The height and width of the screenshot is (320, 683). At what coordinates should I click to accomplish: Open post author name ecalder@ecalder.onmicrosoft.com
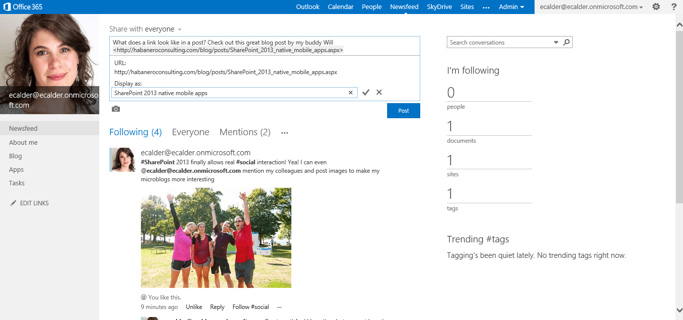pos(196,153)
